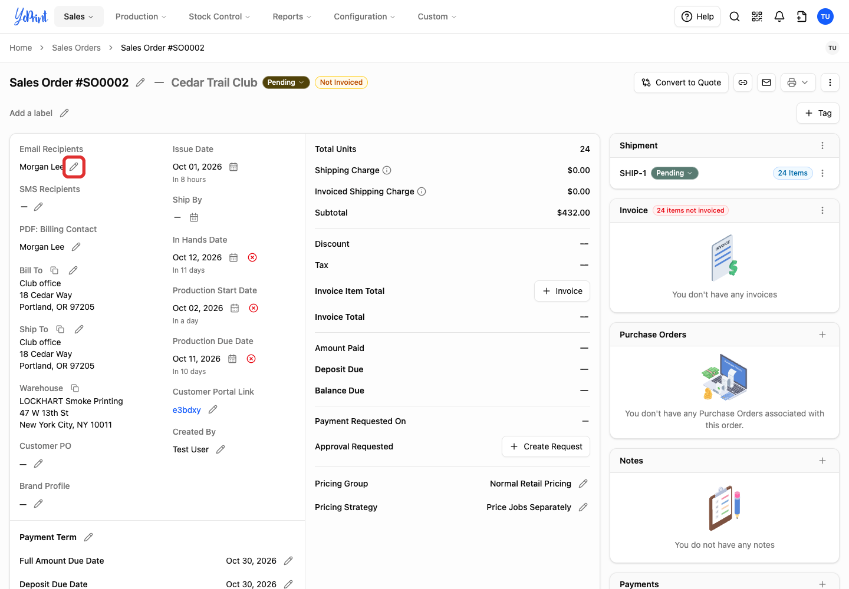Image resolution: width=849 pixels, height=589 pixels.
Task: Open Shipment panel options menu
Action: [x=822, y=145]
